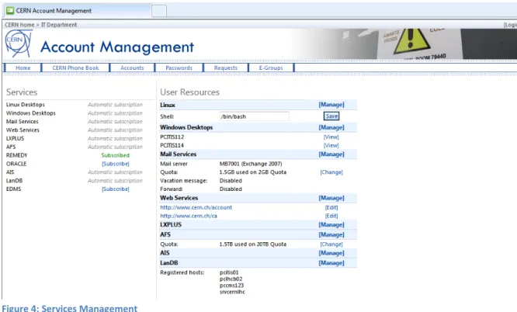Select LanDB in the Services list
This screenshot has width=517, height=312.
click(x=14, y=181)
